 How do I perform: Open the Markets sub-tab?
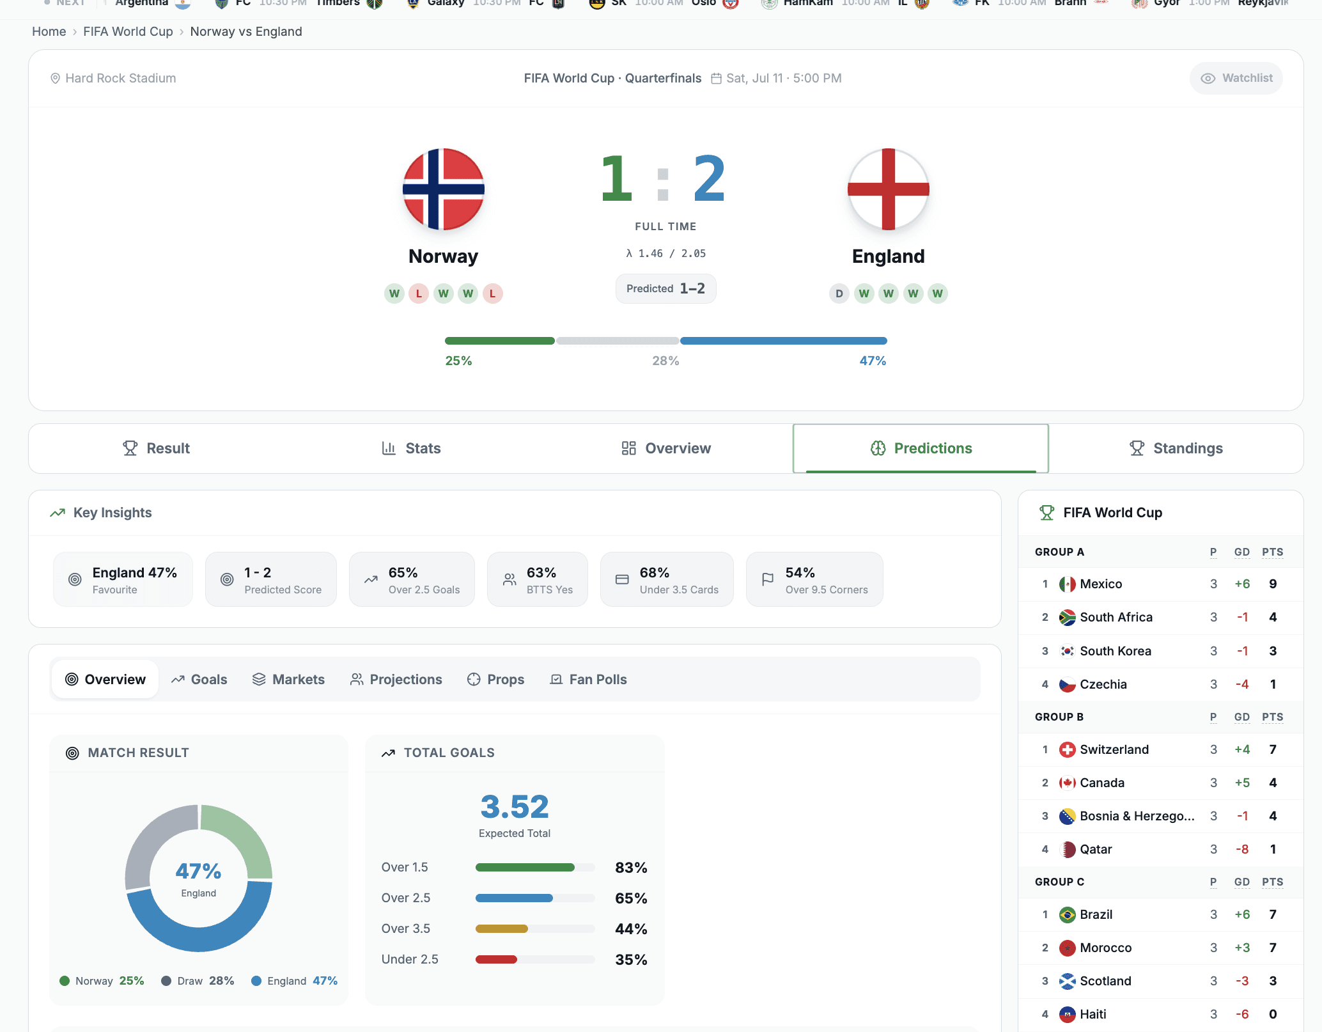pyautogui.click(x=288, y=679)
